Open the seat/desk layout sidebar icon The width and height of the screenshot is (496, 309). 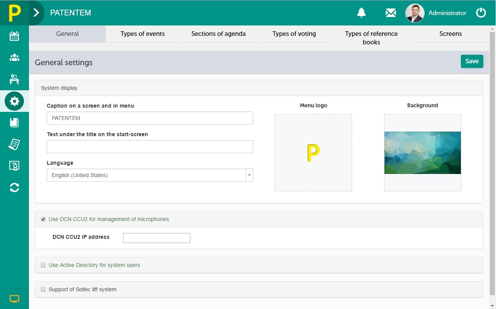pos(14,79)
